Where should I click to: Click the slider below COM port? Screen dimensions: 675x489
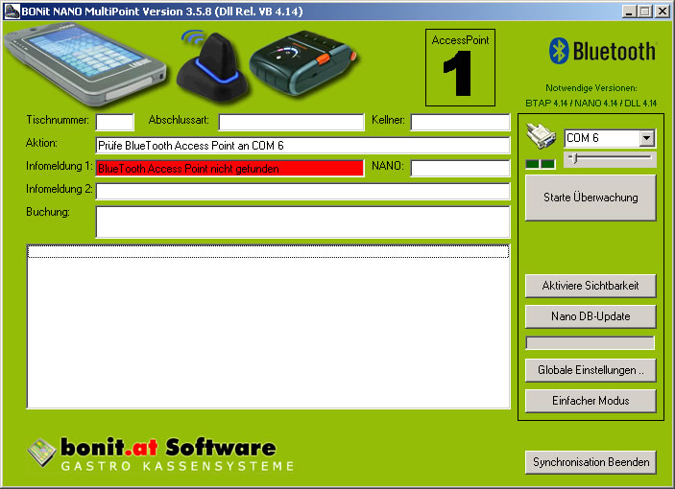[610, 158]
